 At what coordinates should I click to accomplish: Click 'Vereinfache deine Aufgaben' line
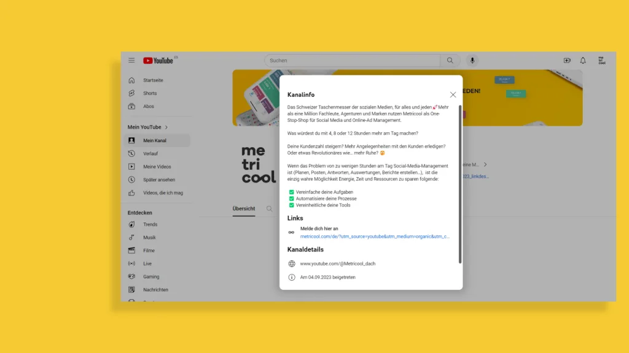coord(324,192)
